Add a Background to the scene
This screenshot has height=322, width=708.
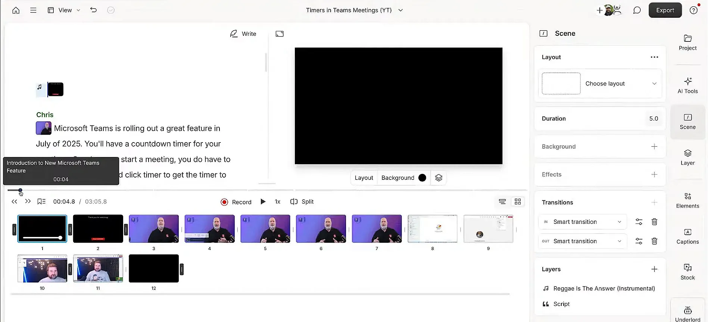point(654,146)
